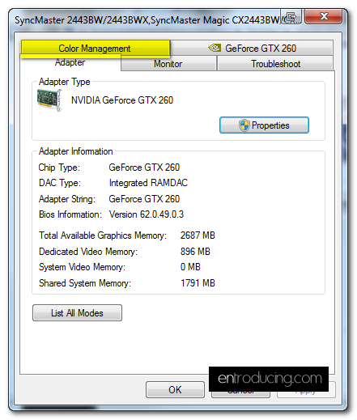Open the Color Management tab
Image resolution: width=357 pixels, height=420 pixels.
96,49
